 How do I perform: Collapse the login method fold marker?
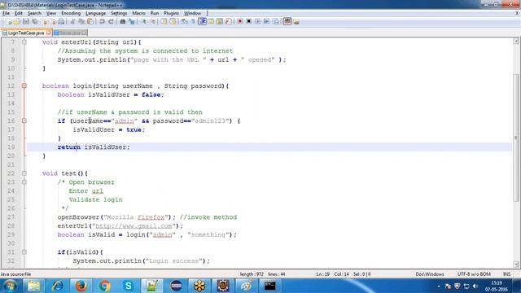pyautogui.click(x=24, y=85)
